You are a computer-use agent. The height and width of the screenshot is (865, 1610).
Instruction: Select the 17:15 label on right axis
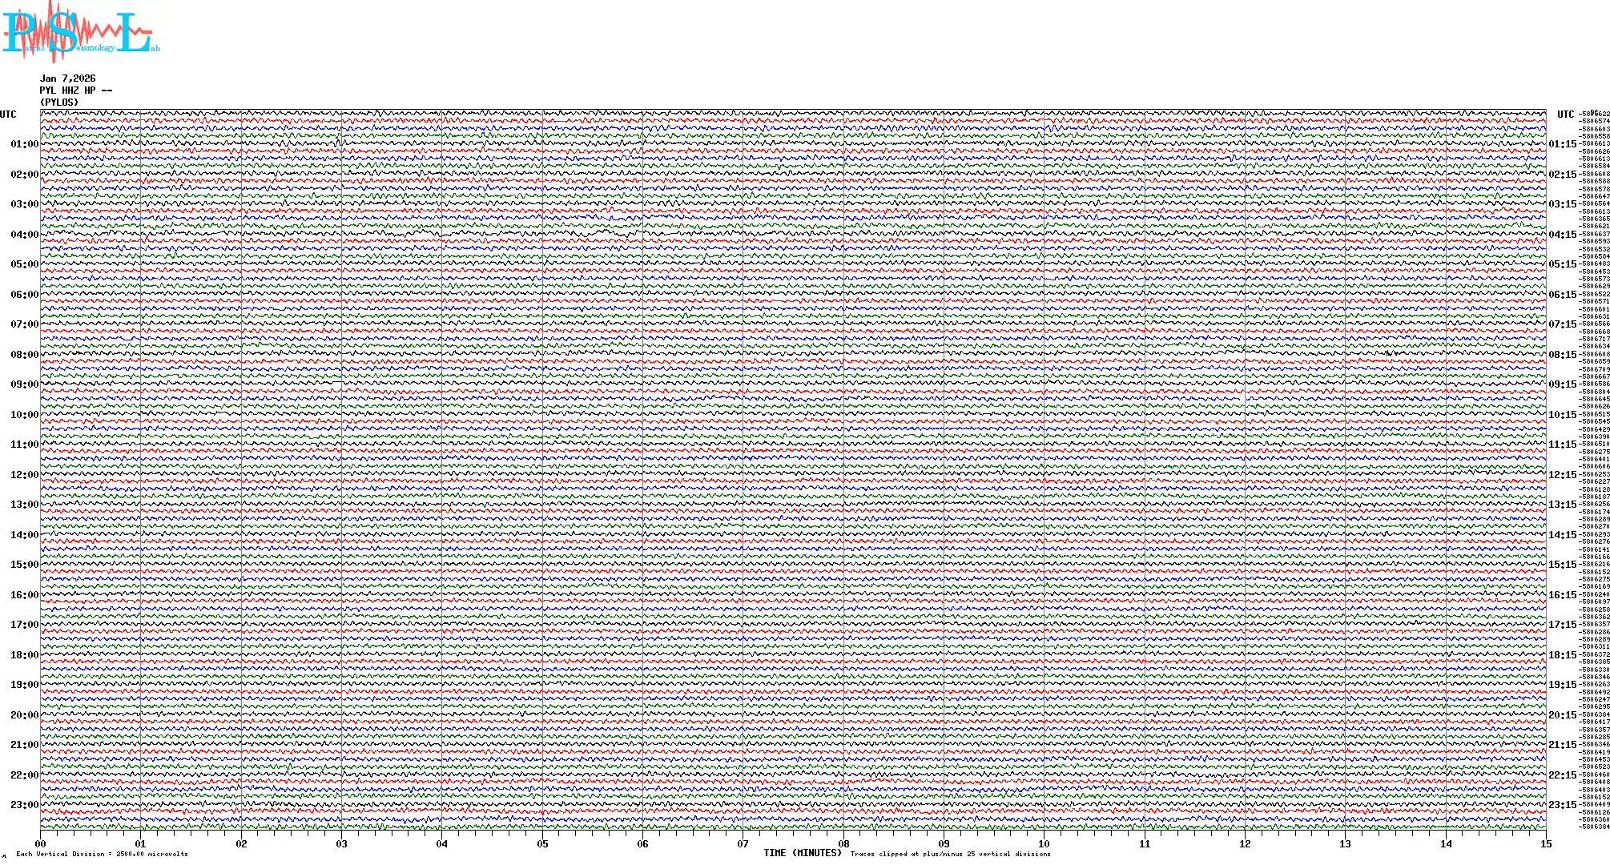pos(1562,625)
